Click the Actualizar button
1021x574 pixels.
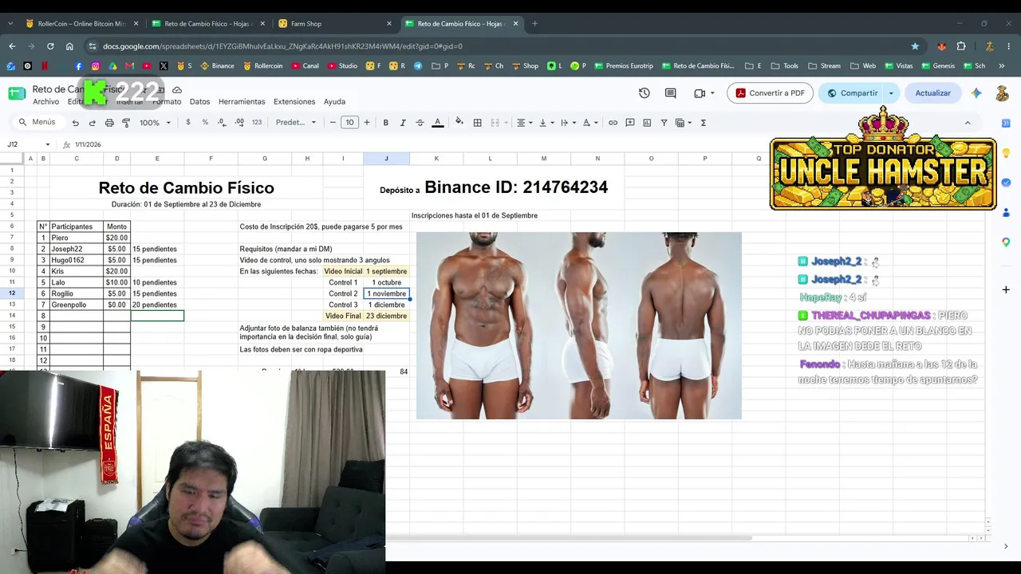(x=932, y=93)
